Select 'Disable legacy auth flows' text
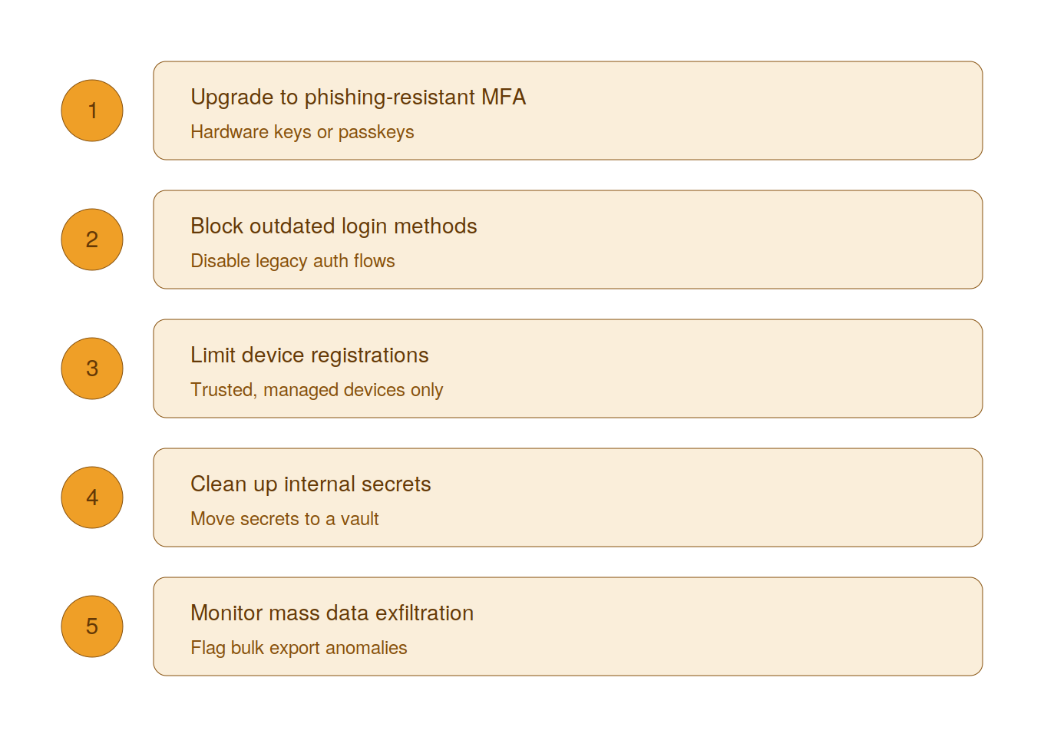This screenshot has height=737, width=1044. (292, 261)
